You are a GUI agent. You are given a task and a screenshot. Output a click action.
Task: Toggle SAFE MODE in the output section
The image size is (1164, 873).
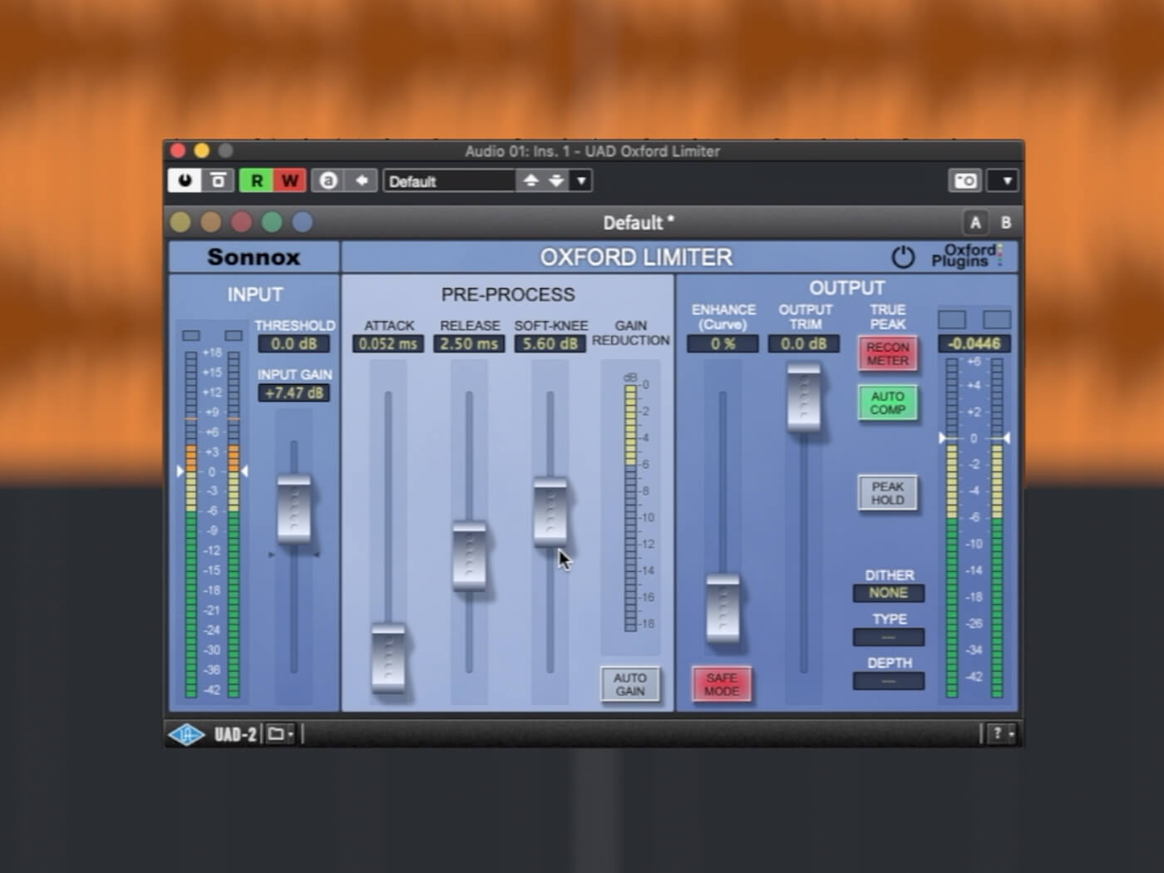tap(721, 683)
